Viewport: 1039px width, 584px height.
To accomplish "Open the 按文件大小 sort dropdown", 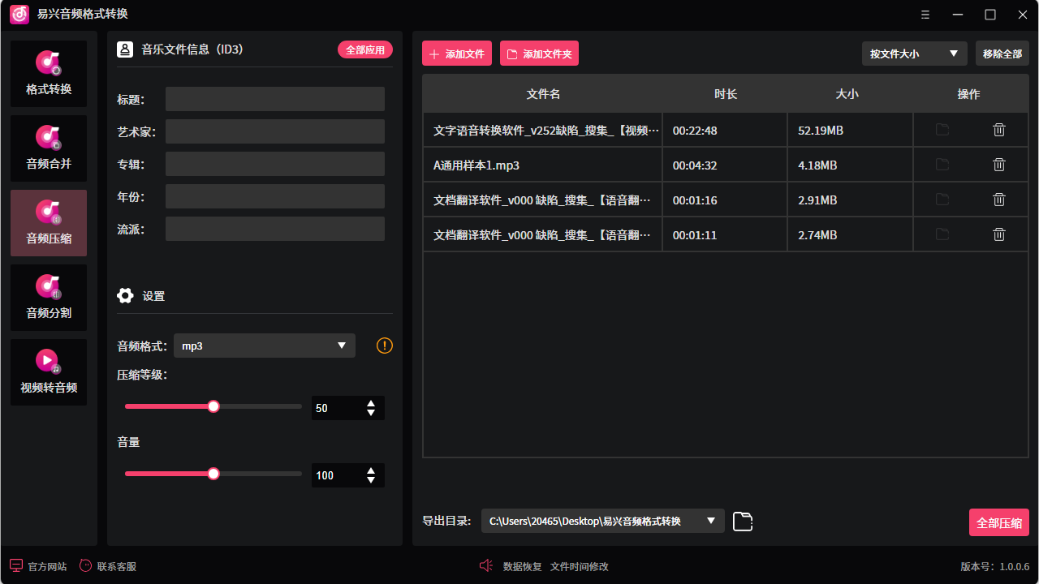I will [914, 53].
